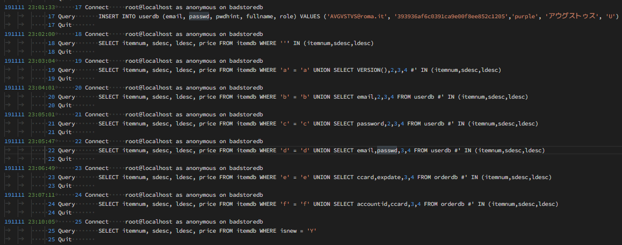Click the fullname column name
The width and height of the screenshot is (622, 245).
[259, 16]
